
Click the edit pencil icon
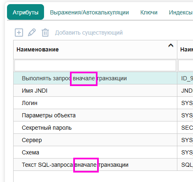[32, 33]
